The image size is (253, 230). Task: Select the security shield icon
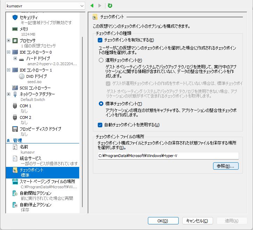click(x=15, y=18)
